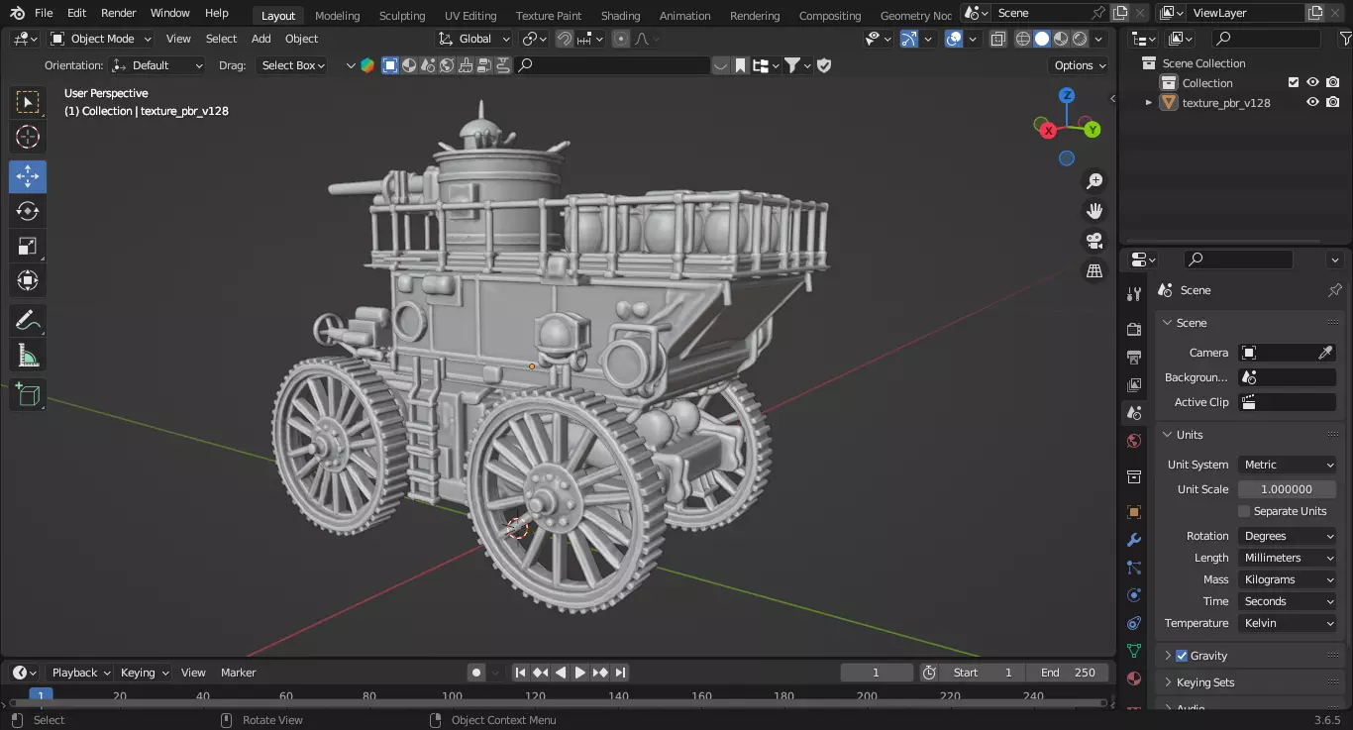Disable texture_pbr_v128 in renders camera icon
The image size is (1353, 730).
[1333, 102]
